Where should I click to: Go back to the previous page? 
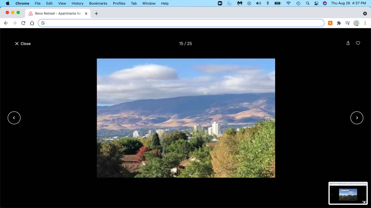(6, 23)
